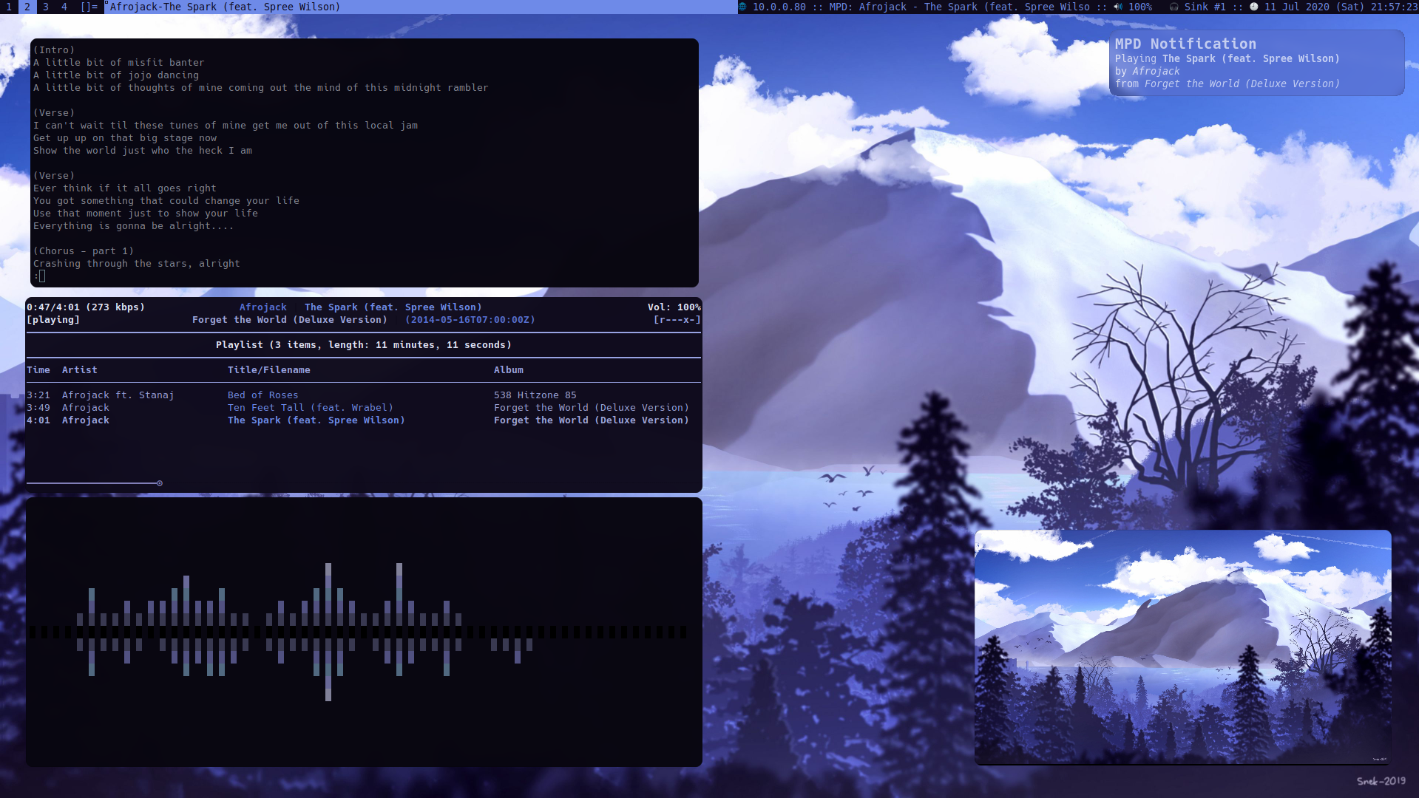Click the 10.0.0.80 IP address text

click(779, 7)
